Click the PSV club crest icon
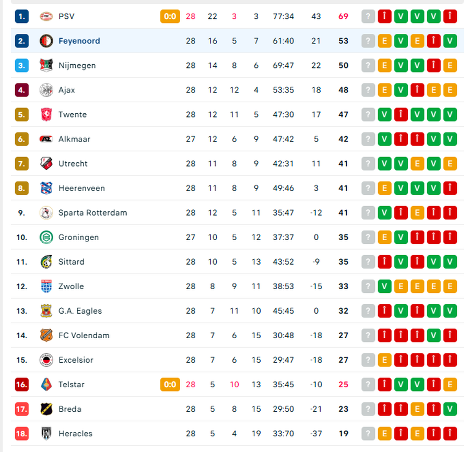This screenshot has height=452, width=470. point(46,16)
